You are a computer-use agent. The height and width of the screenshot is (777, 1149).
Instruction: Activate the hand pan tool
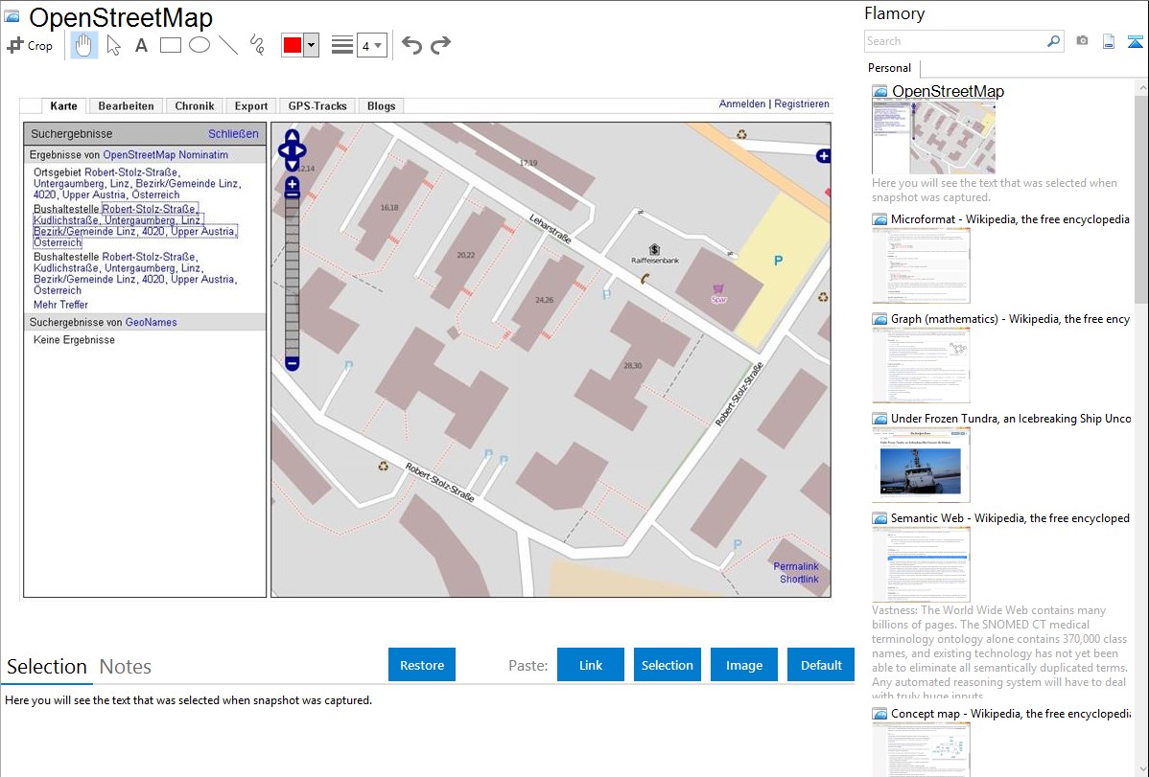tap(84, 45)
